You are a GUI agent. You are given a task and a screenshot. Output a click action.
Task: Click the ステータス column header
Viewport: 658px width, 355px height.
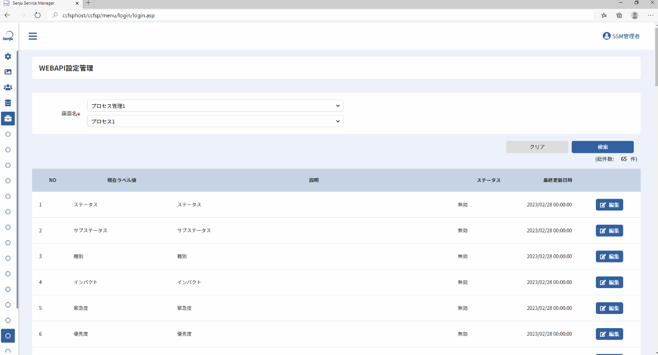489,180
